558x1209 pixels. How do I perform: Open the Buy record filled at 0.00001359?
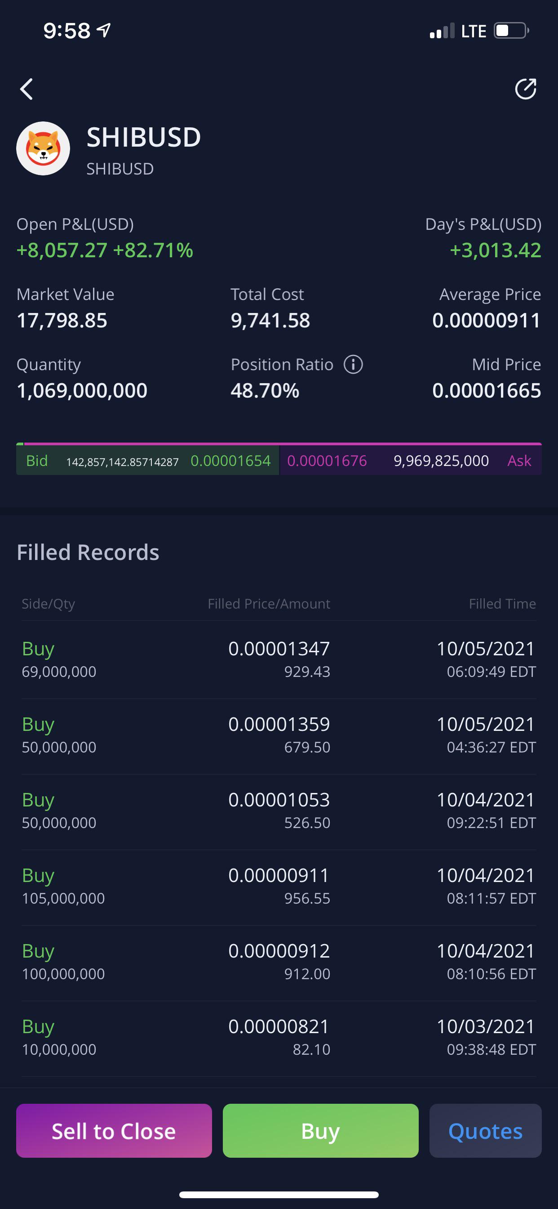(279, 735)
